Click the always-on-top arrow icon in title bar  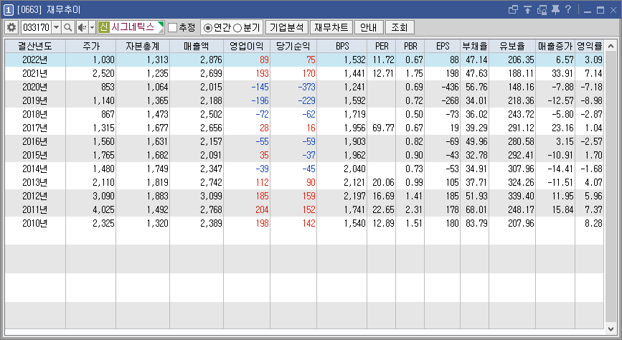(527, 9)
